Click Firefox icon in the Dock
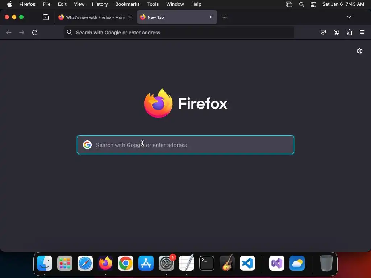371x278 pixels. pos(105,263)
